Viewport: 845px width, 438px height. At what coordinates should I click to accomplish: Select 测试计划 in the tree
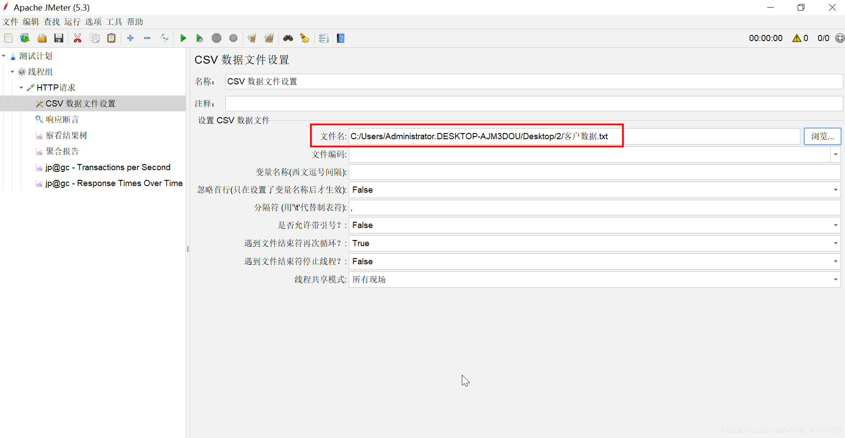pyautogui.click(x=35, y=56)
